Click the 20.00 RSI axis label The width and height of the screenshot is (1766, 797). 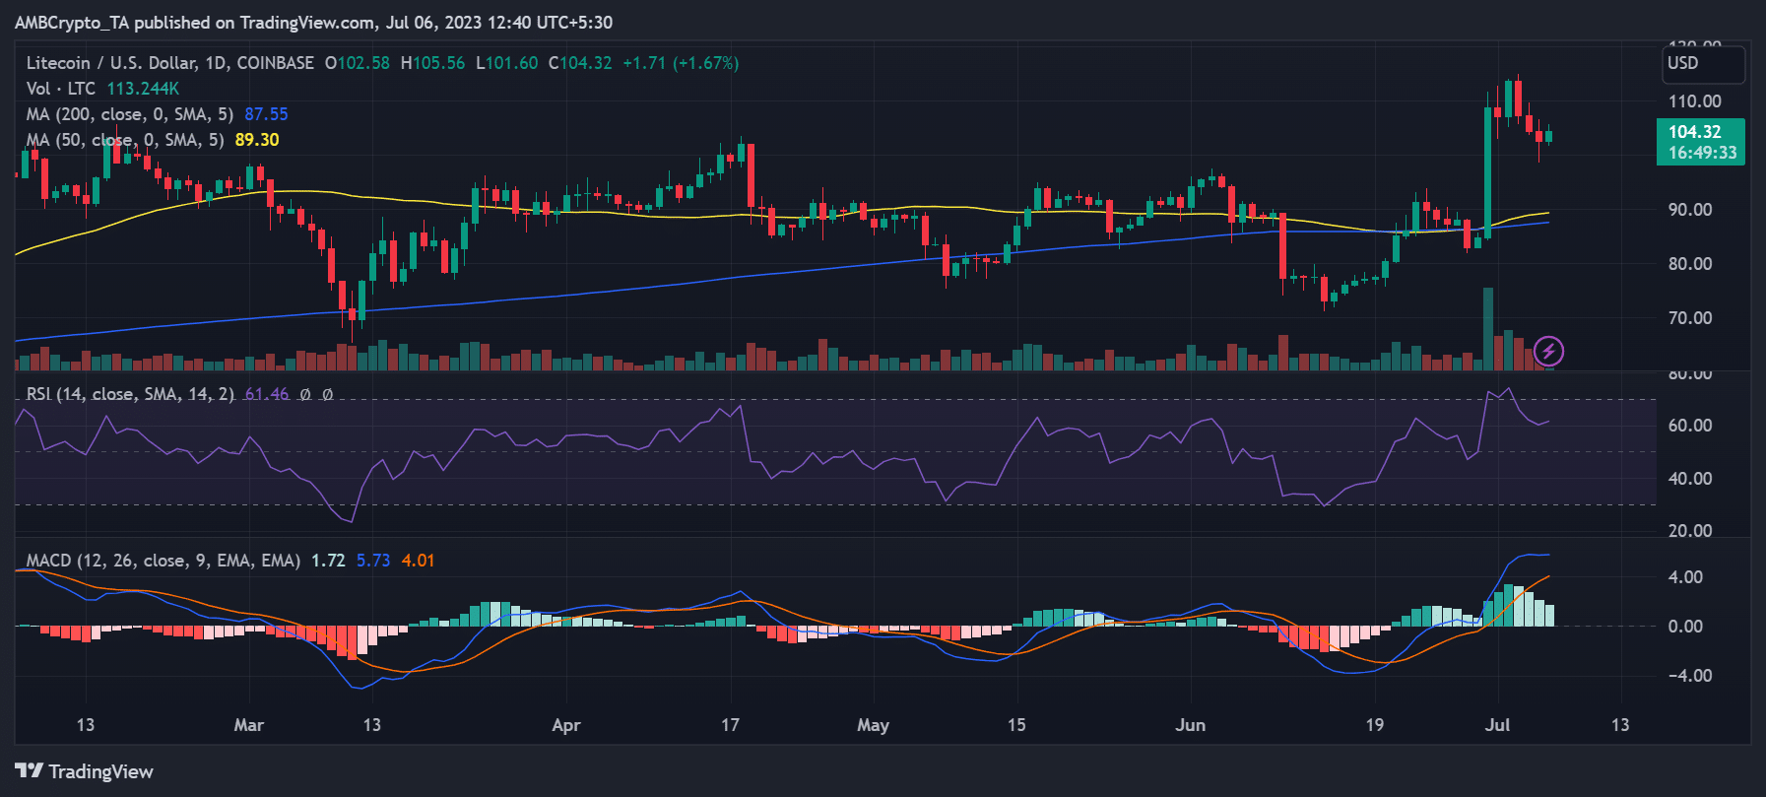(x=1690, y=531)
